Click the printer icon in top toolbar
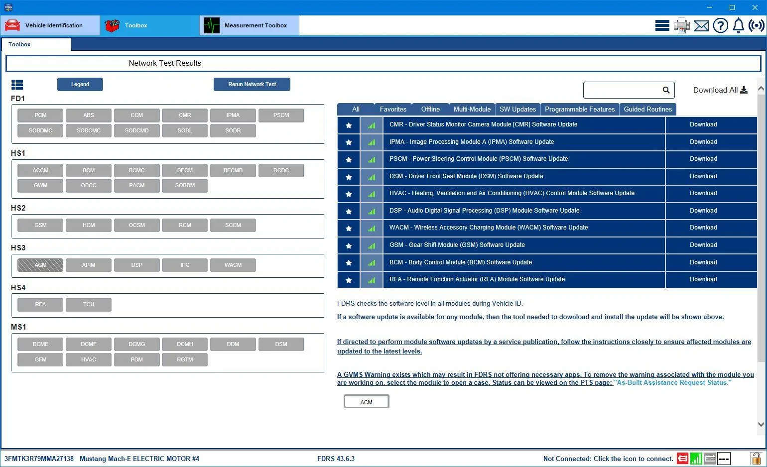 [681, 25]
